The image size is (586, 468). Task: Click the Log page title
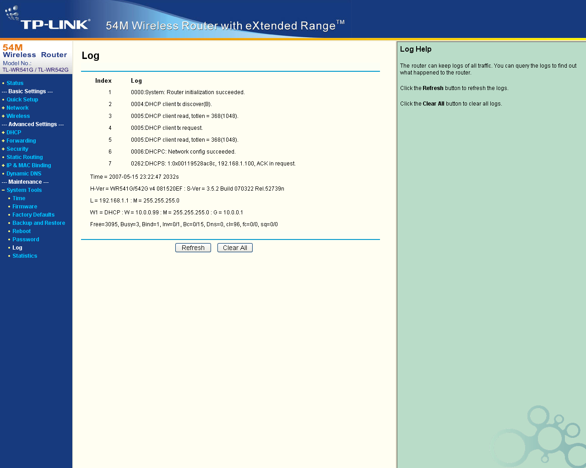(x=91, y=56)
